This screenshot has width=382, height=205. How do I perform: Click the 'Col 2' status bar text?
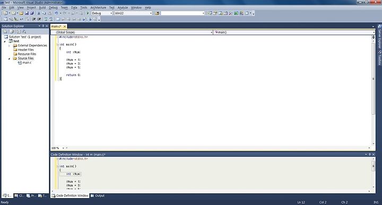pos(323,202)
